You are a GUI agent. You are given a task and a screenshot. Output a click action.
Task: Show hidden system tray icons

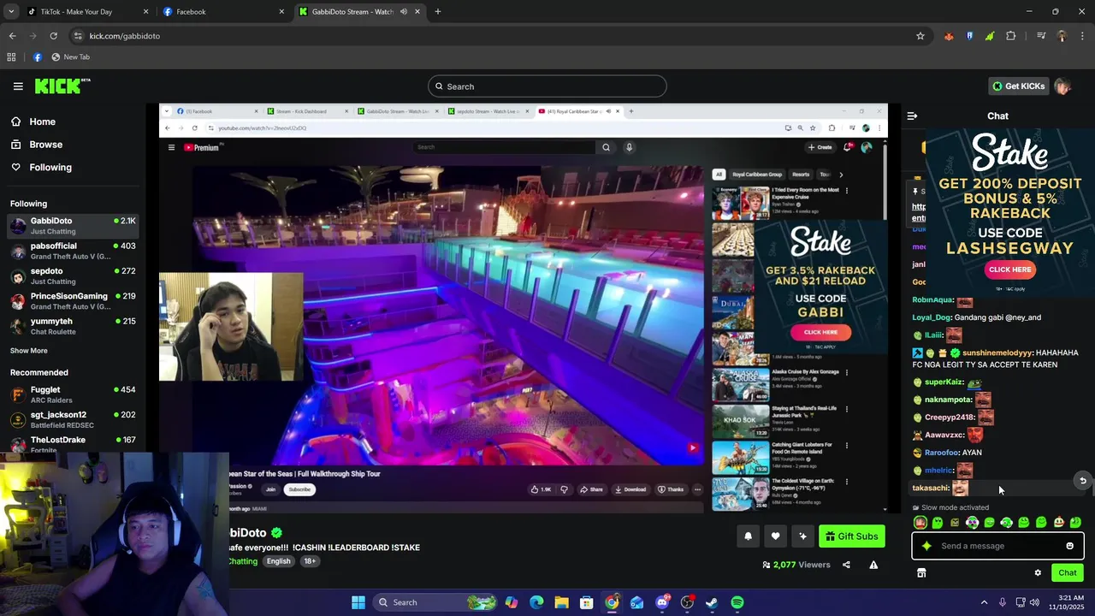tap(984, 602)
